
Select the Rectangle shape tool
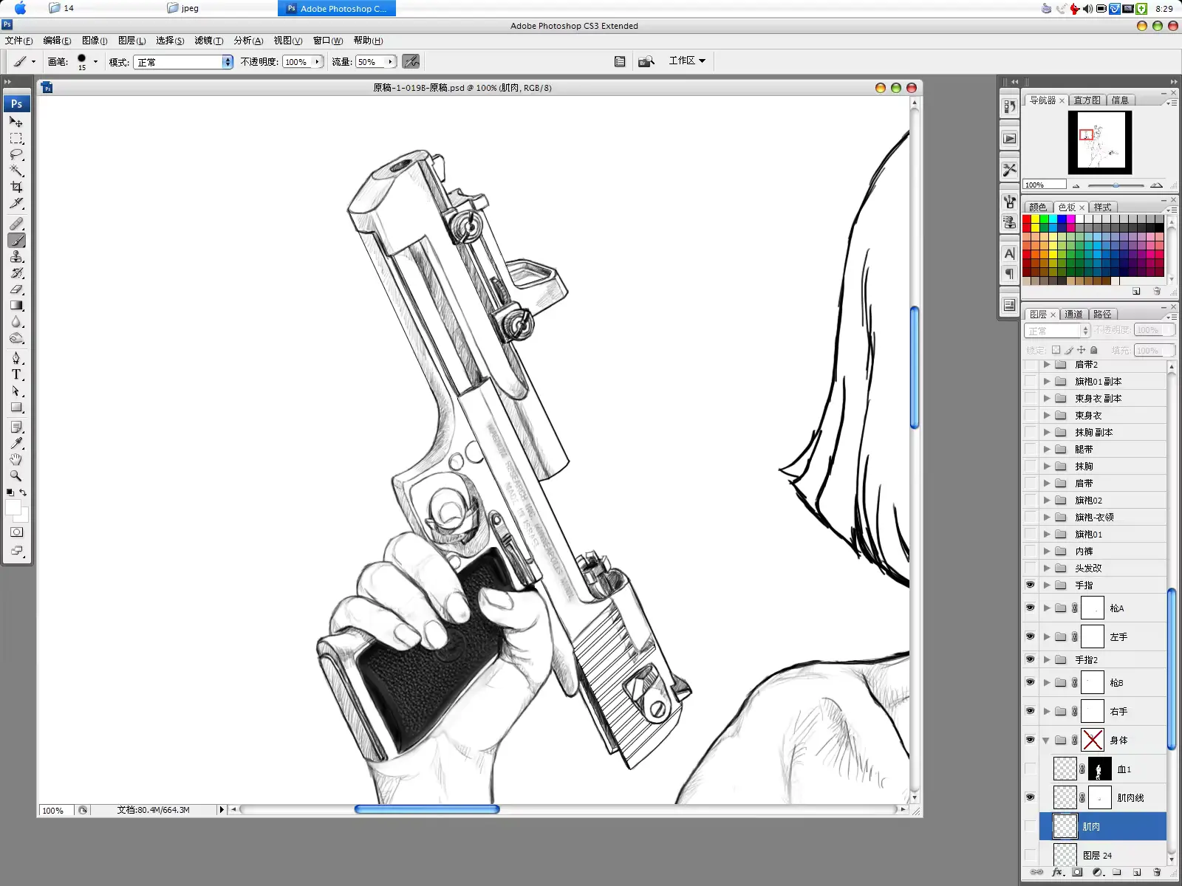pyautogui.click(x=16, y=407)
